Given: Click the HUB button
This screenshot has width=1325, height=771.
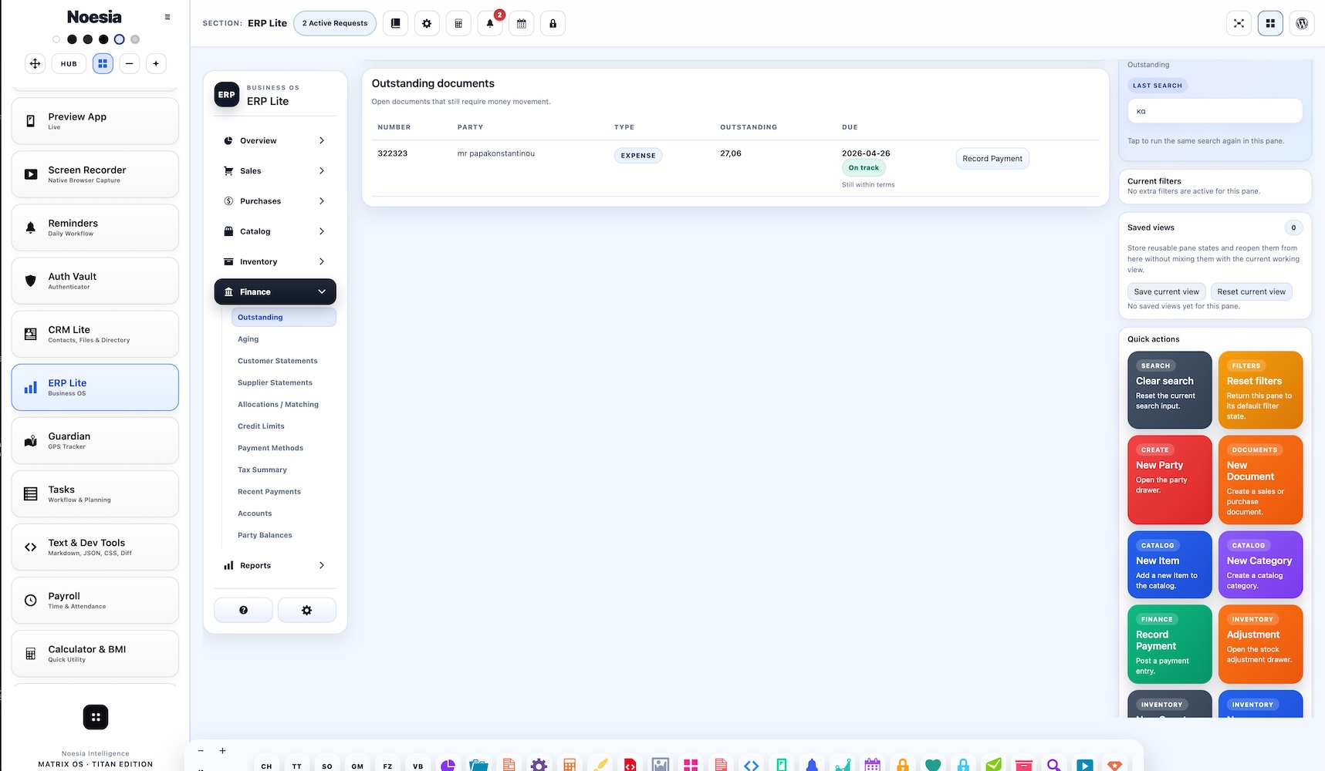Looking at the screenshot, I should [69, 63].
